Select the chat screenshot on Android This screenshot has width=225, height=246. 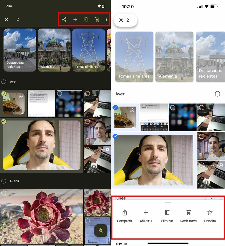coord(32,94)
